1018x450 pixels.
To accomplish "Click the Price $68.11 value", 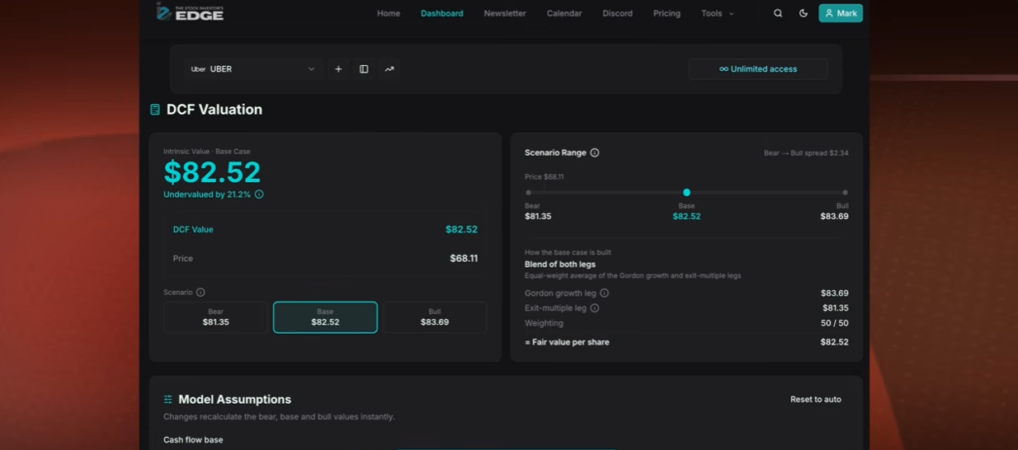I will click(464, 259).
